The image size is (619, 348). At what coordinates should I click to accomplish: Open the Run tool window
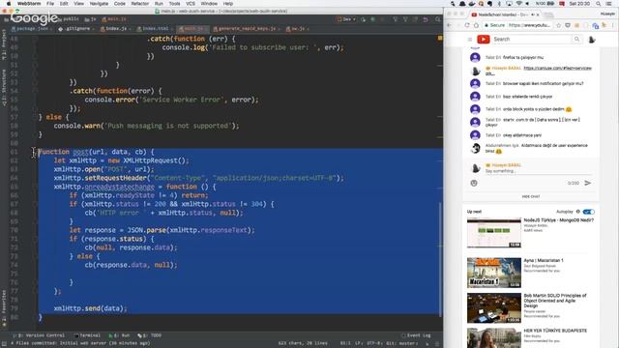(x=119, y=335)
